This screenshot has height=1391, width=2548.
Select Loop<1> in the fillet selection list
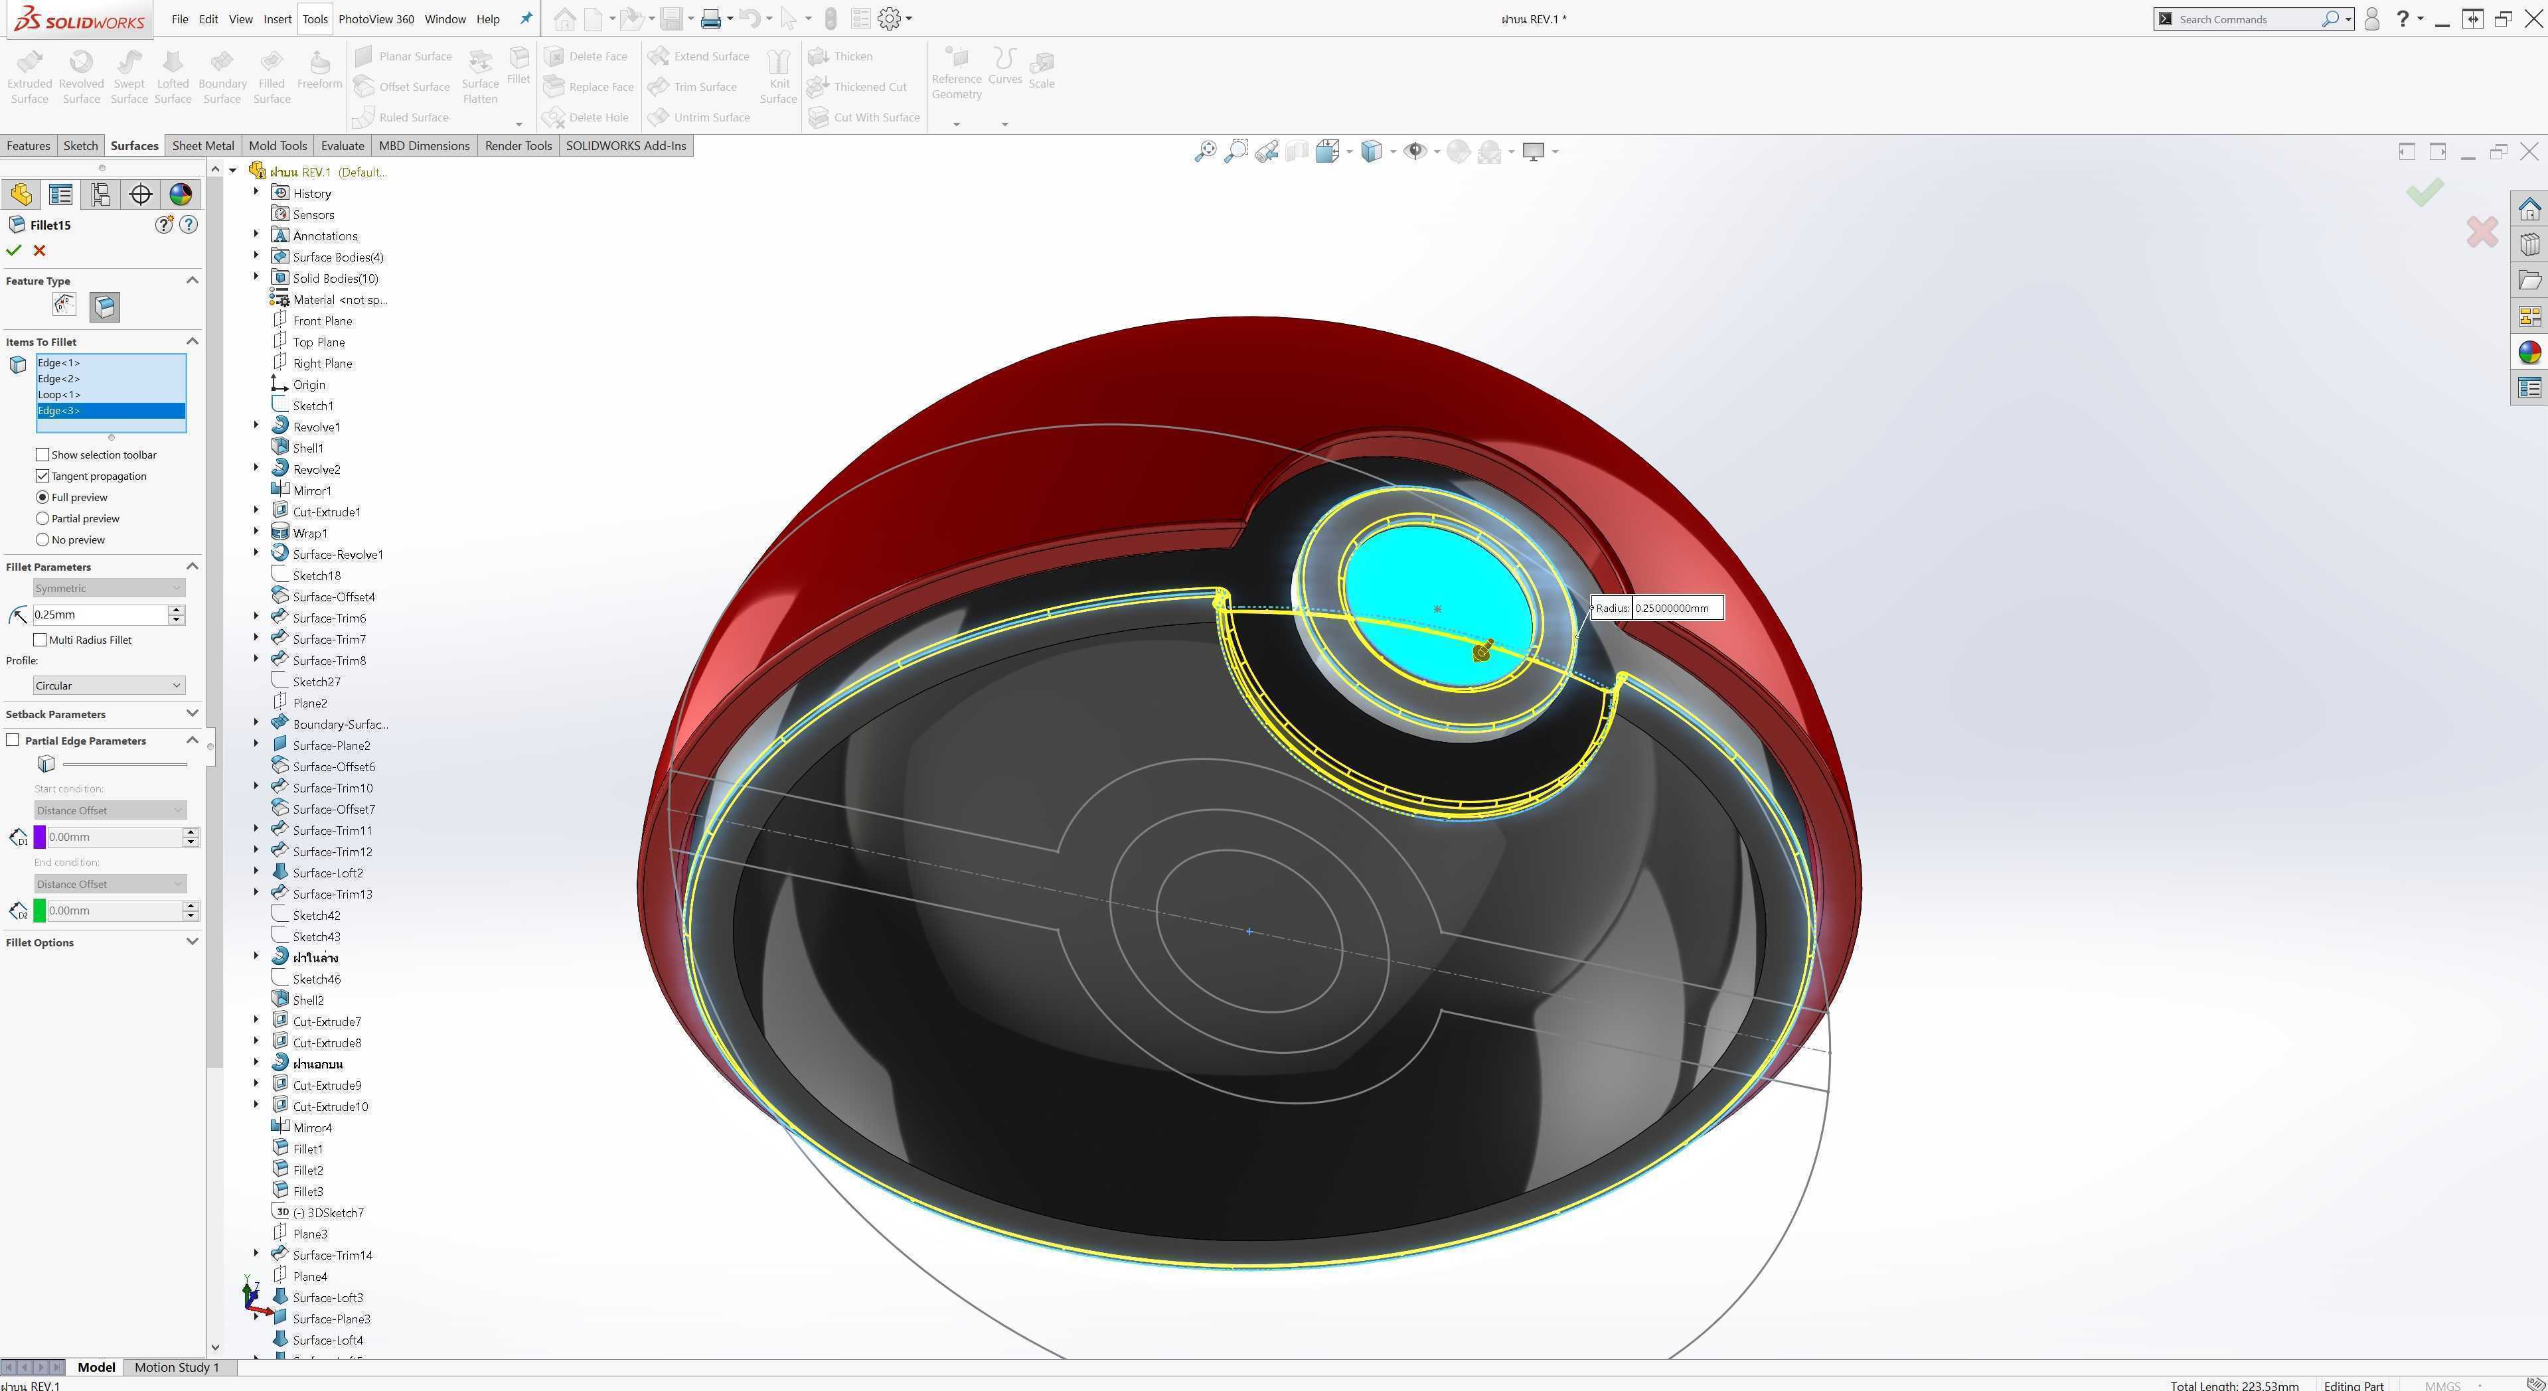click(111, 394)
